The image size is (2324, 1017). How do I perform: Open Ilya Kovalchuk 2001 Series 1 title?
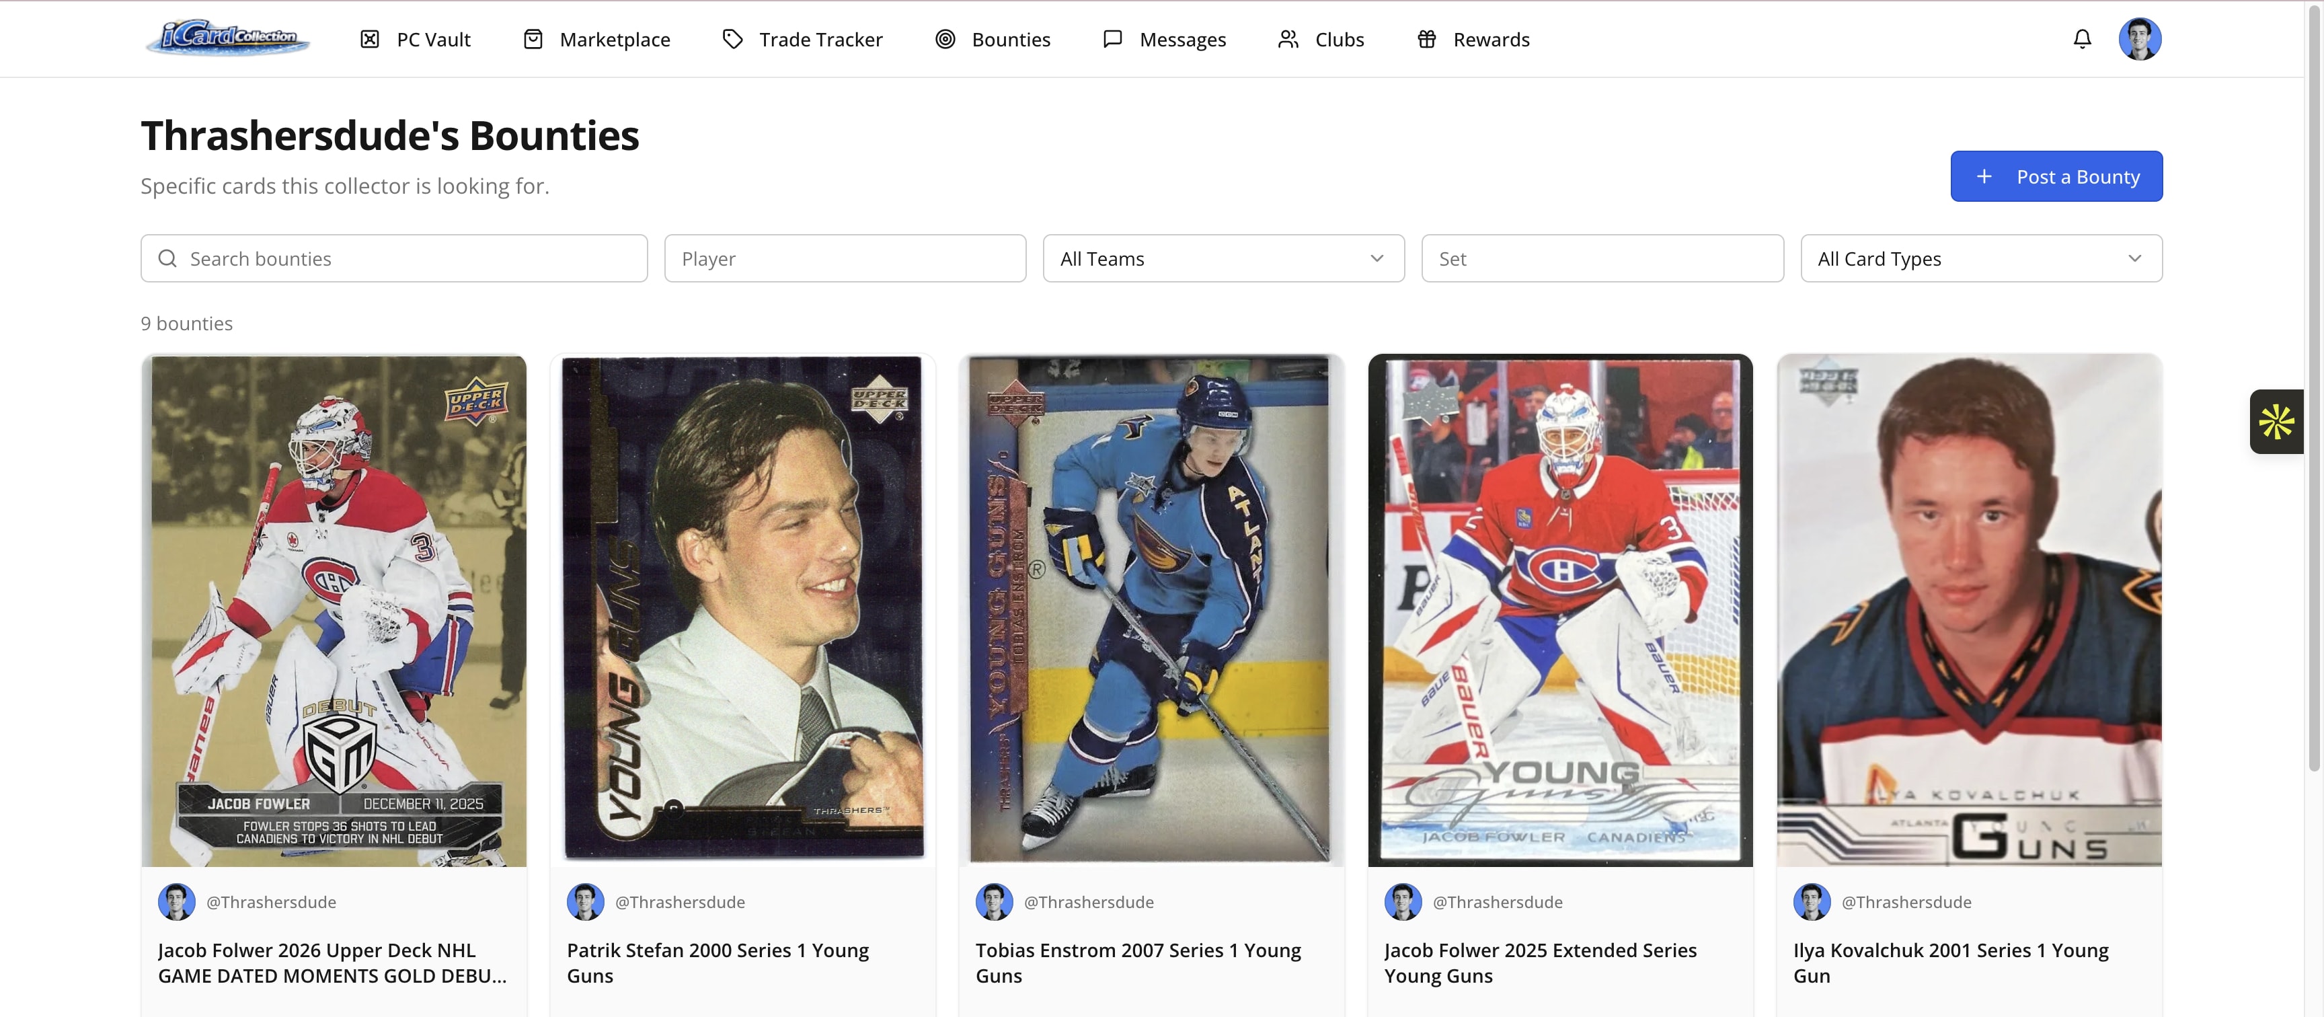(1951, 963)
